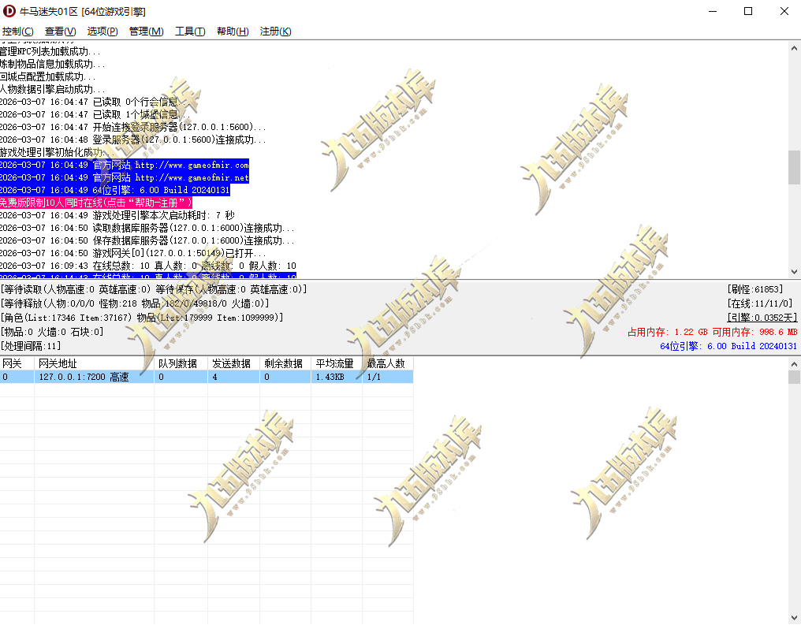
Task: Click the 网关 column header
Action: (17, 363)
